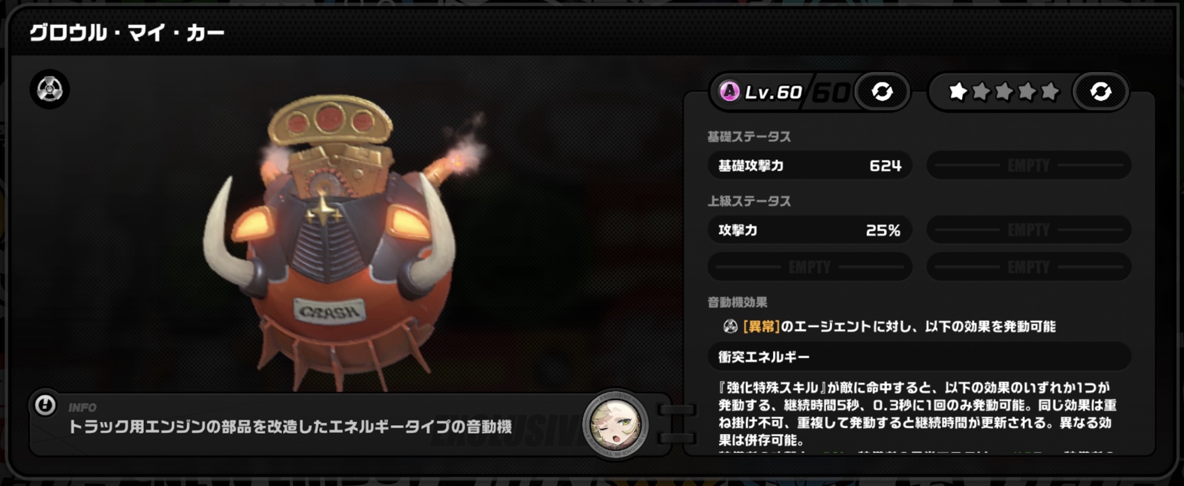The height and width of the screenshot is (486, 1184).
Task: Click the Lv.60 level indicator
Action: pyautogui.click(x=773, y=92)
